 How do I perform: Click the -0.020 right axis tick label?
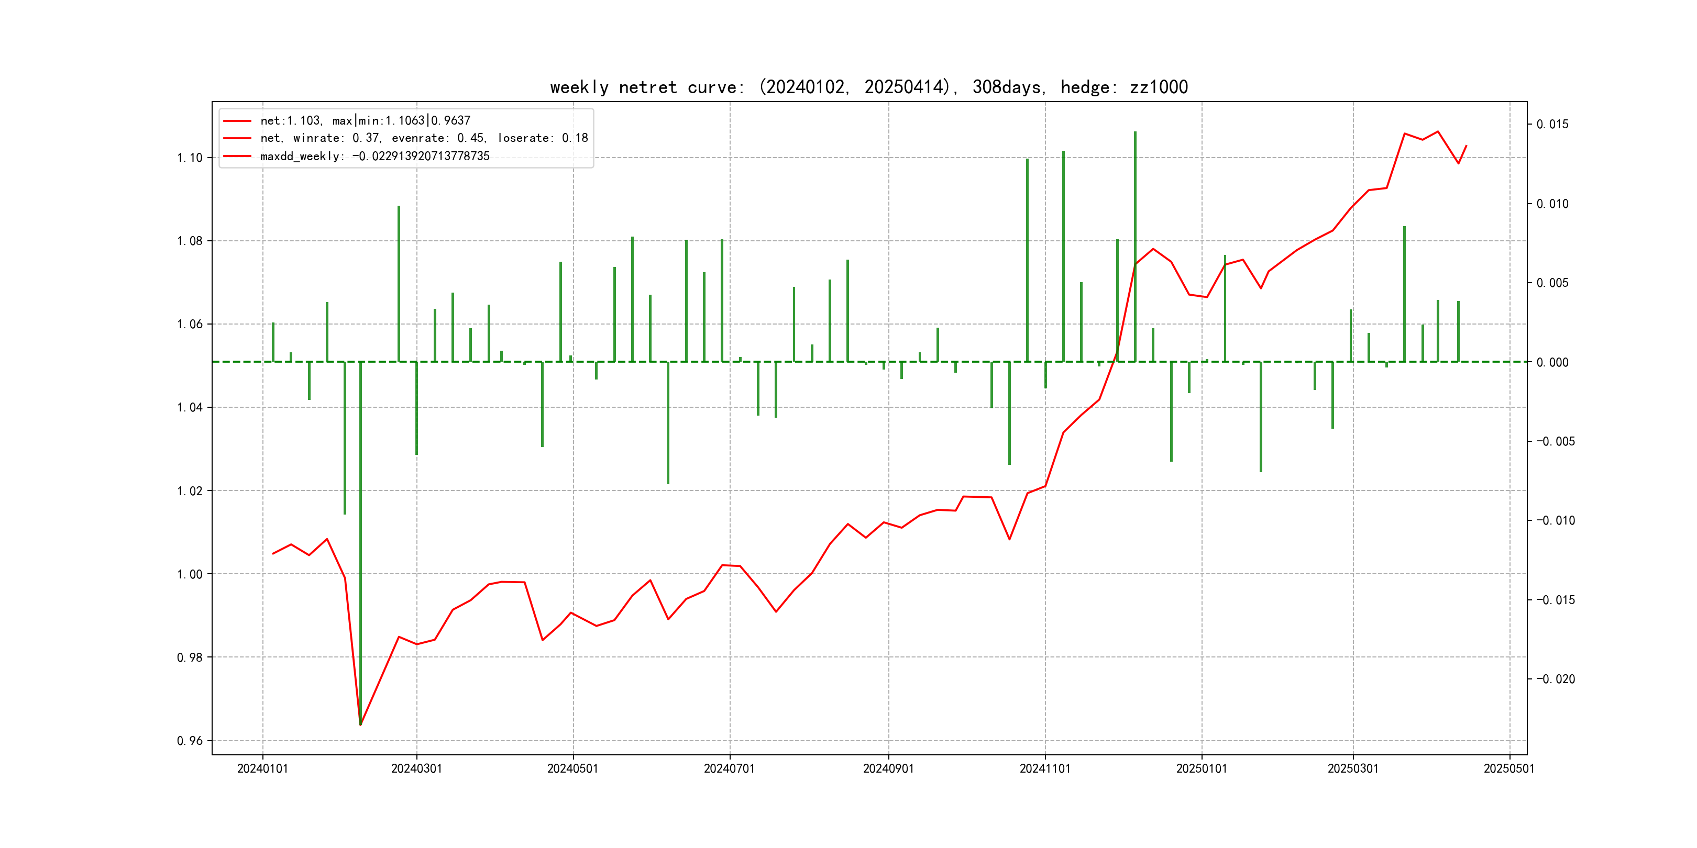pos(1556,679)
